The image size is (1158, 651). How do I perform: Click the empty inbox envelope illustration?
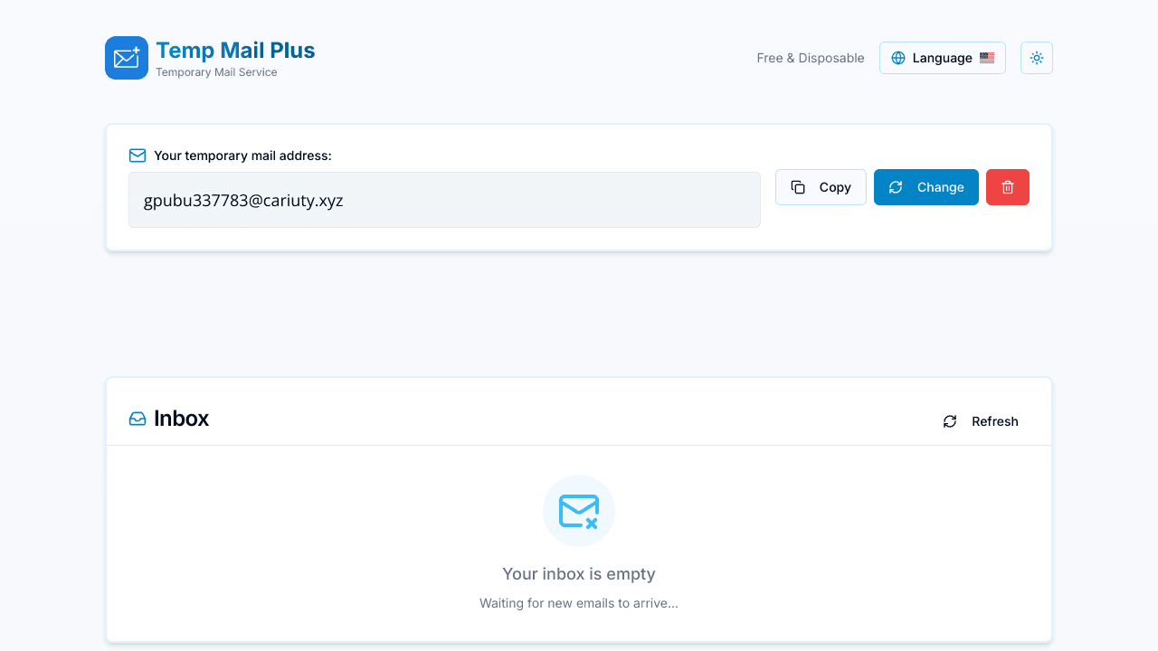tap(579, 511)
